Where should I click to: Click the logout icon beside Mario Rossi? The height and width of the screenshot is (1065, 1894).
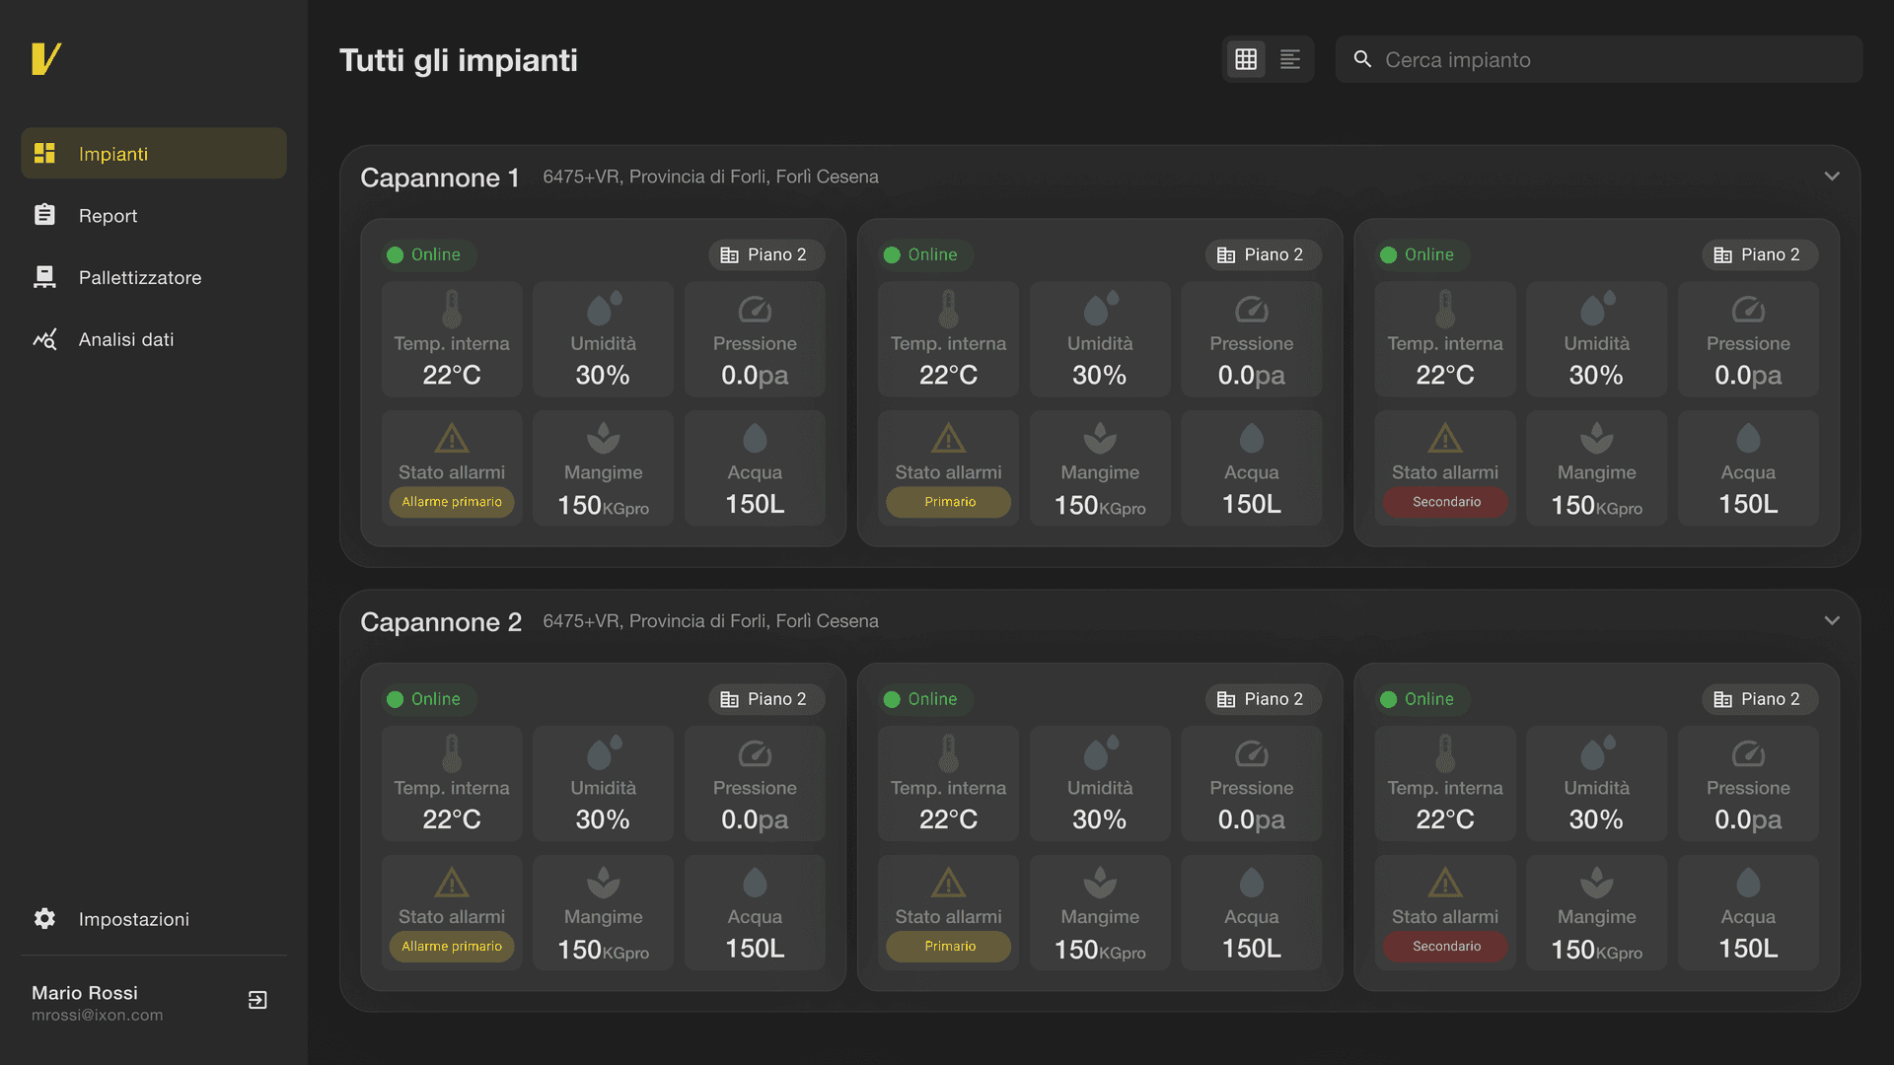tap(257, 1001)
